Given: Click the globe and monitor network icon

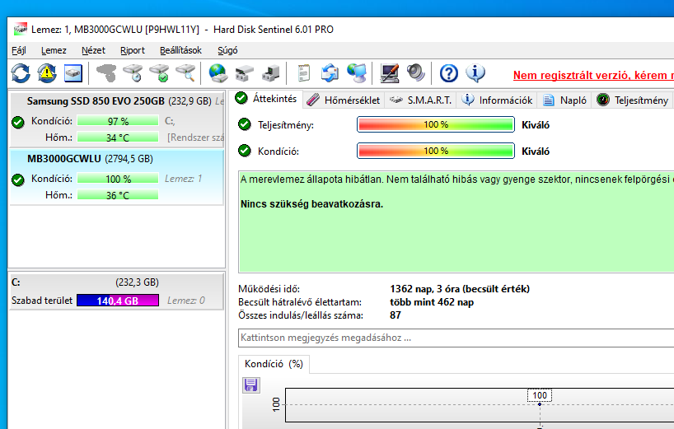Looking at the screenshot, I should coord(357,73).
